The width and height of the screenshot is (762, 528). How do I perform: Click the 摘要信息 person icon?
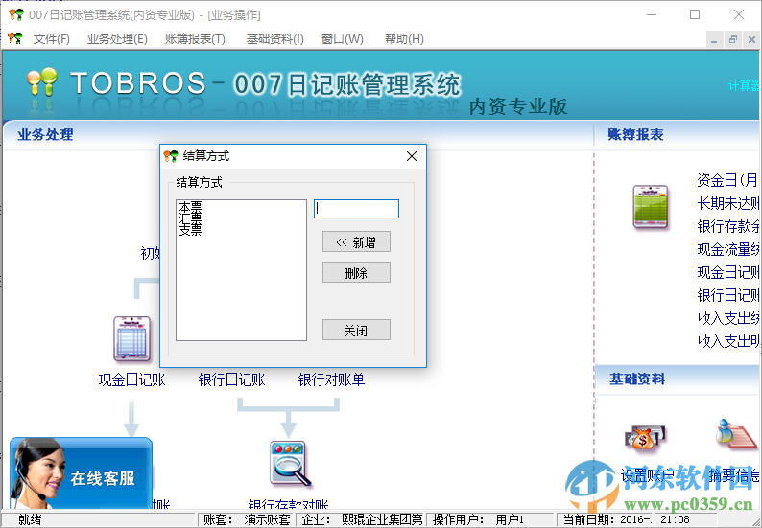point(737,434)
